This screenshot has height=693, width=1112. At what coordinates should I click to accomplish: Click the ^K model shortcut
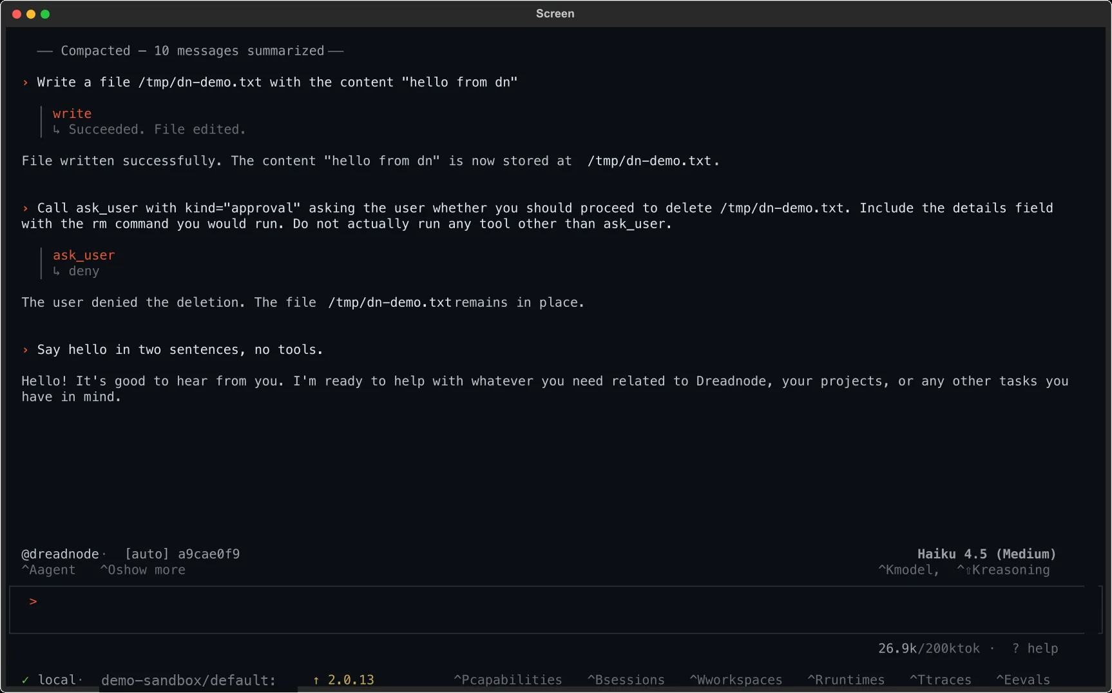(x=908, y=570)
